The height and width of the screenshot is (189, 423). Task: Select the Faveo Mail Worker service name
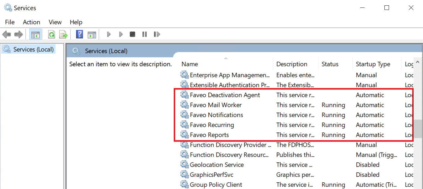(216, 105)
